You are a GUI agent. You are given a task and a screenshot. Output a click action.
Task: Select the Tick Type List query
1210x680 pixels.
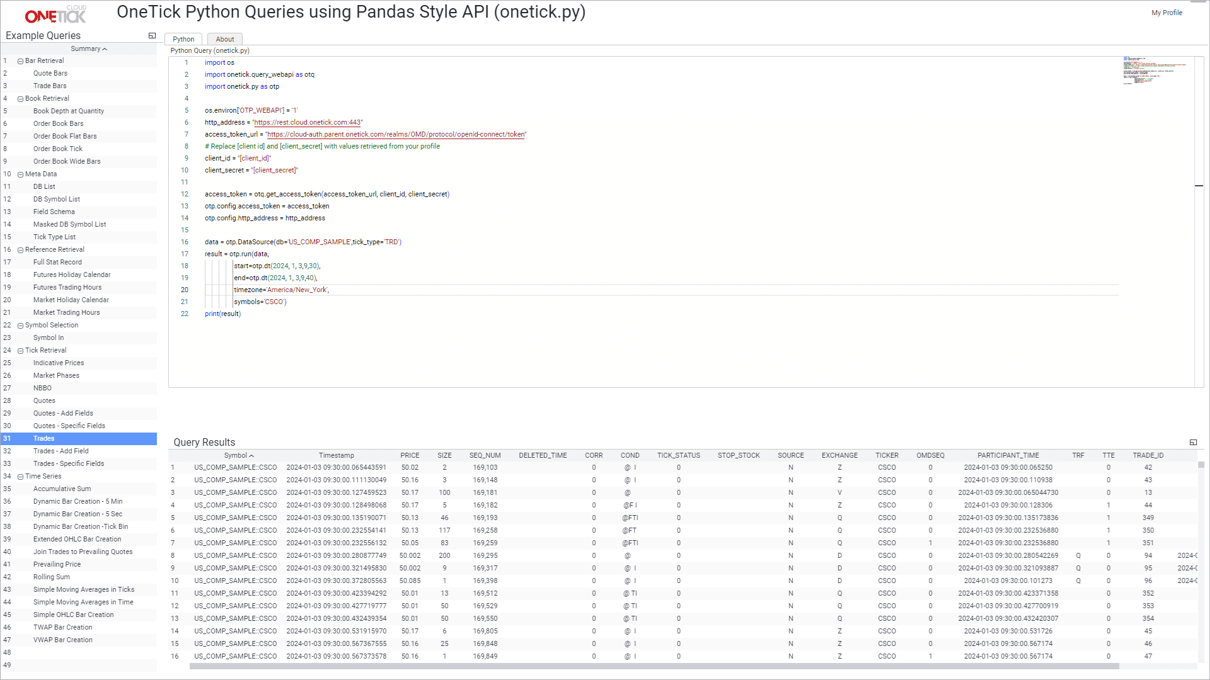coord(54,237)
